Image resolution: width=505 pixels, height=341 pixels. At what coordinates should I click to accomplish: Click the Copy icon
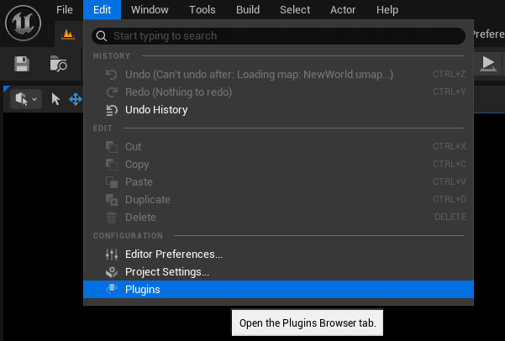click(112, 165)
